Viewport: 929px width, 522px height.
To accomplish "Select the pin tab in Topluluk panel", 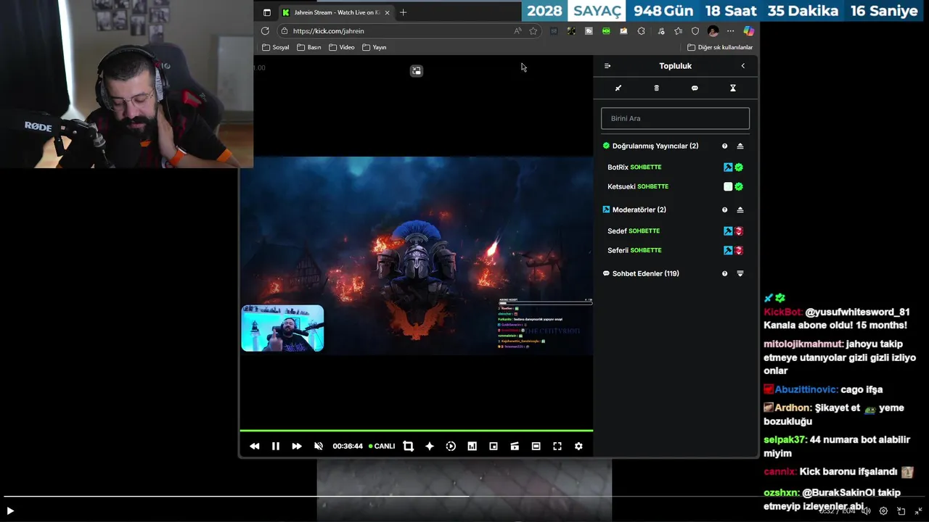I will (618, 88).
